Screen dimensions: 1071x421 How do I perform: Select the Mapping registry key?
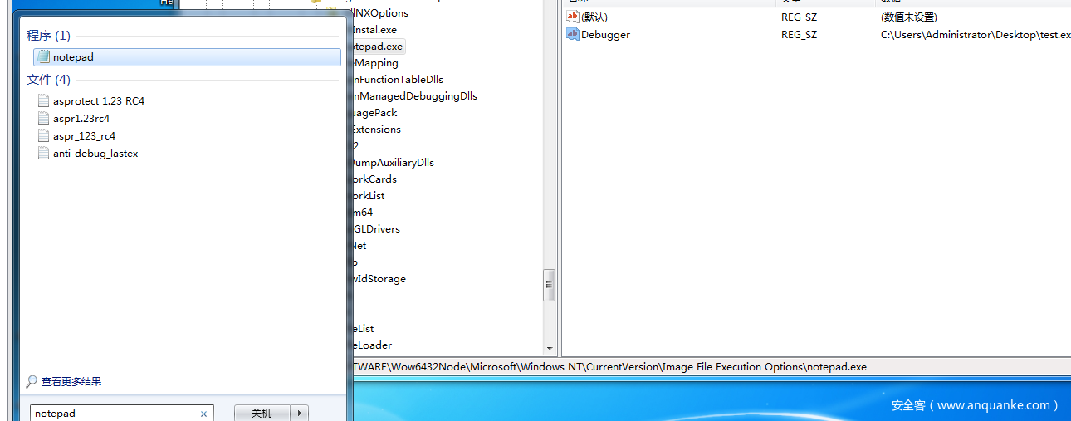(x=375, y=62)
